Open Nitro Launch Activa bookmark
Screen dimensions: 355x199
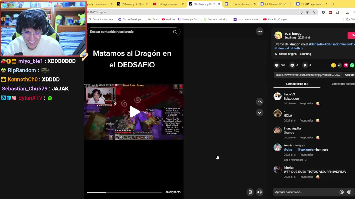pyautogui.click(x=247, y=19)
